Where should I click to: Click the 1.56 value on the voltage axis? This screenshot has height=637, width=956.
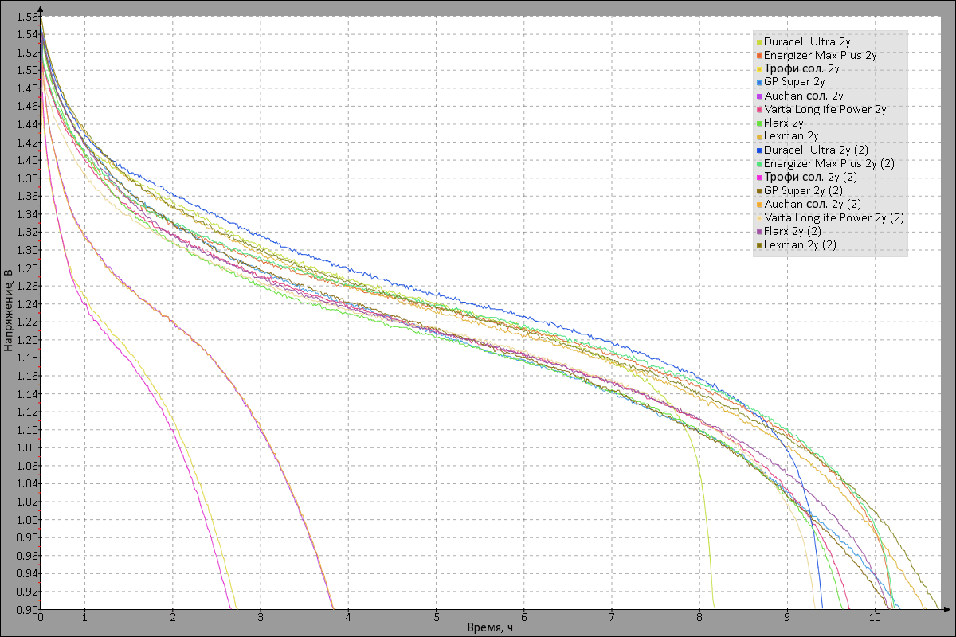pyautogui.click(x=26, y=16)
